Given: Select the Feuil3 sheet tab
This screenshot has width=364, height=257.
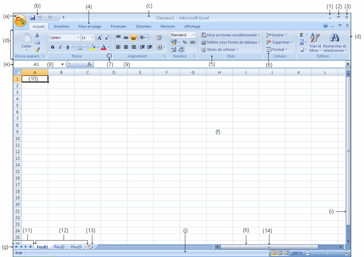Looking at the screenshot, I should tap(76, 247).
